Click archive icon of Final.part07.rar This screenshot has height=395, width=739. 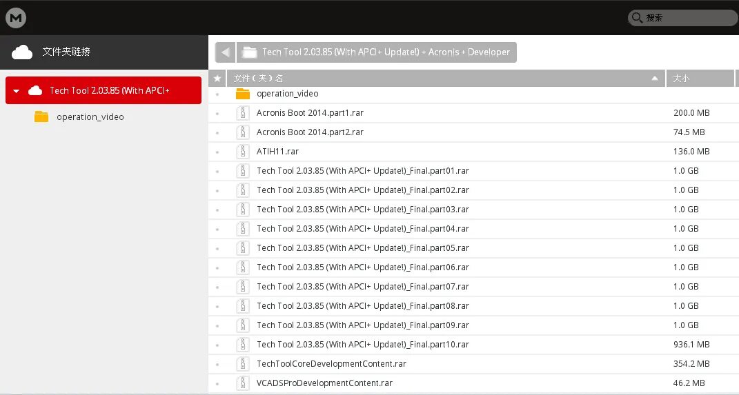243,287
